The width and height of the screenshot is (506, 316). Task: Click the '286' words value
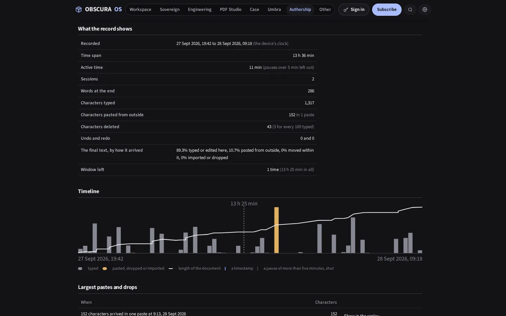(x=311, y=91)
